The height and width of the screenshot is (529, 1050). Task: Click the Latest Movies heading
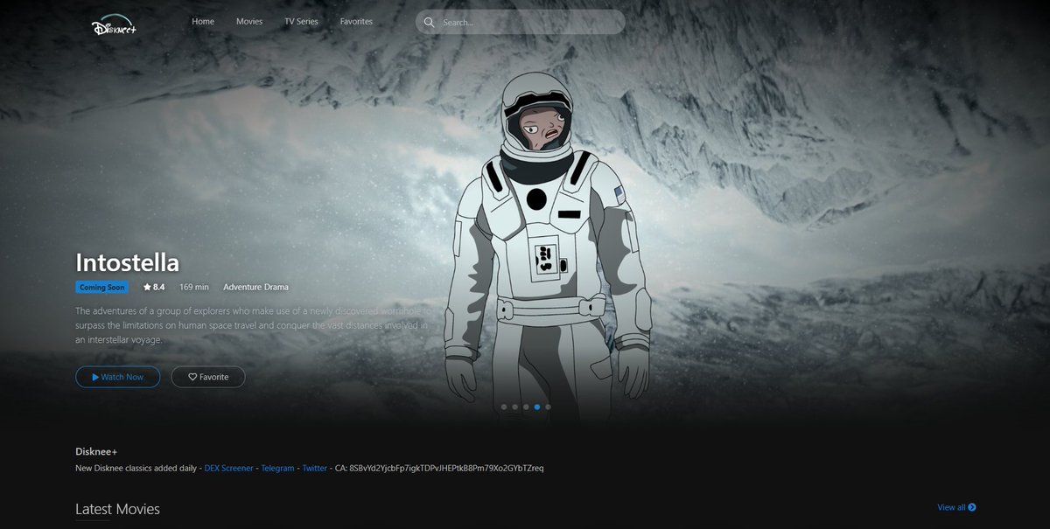[x=117, y=509]
